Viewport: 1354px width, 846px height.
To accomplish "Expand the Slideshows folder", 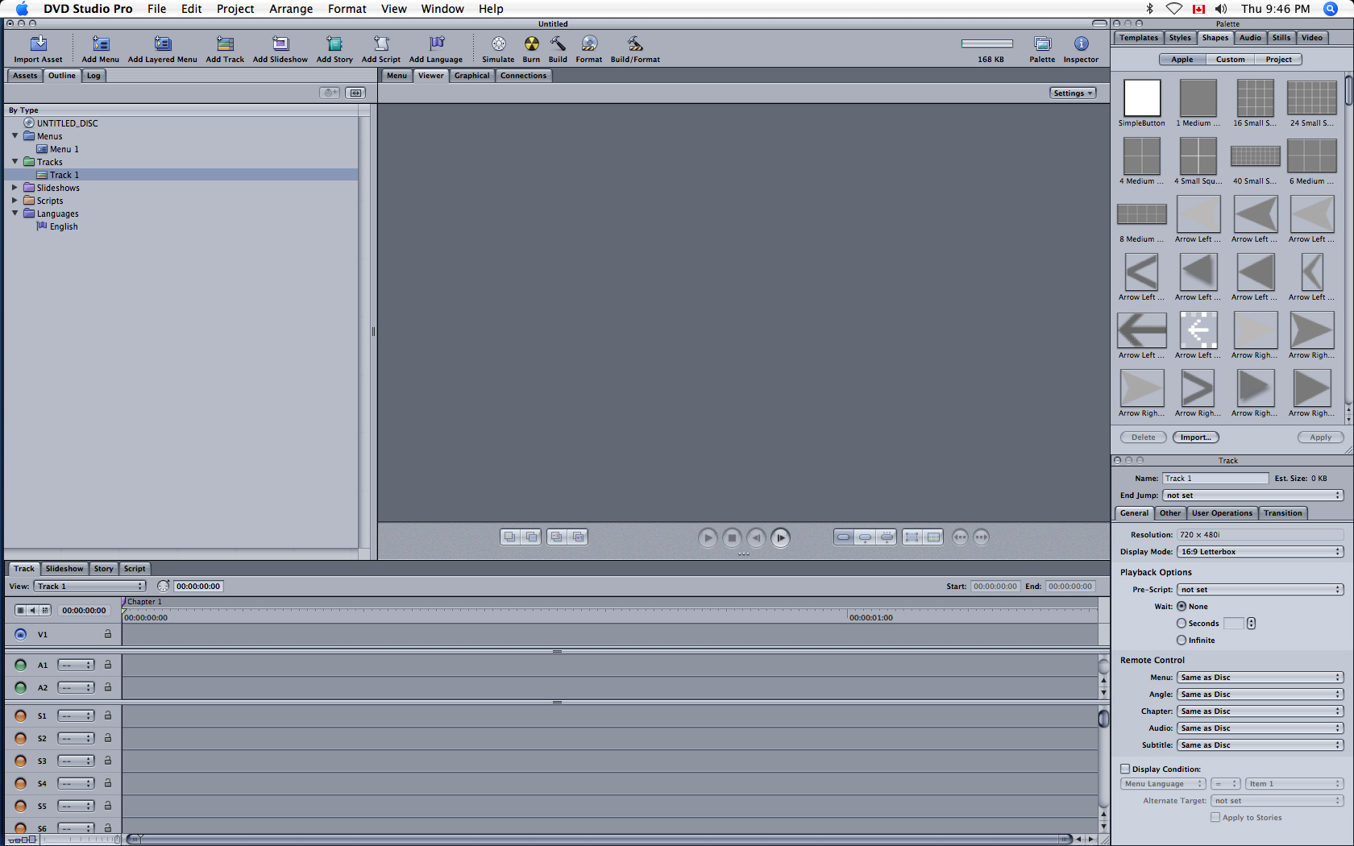I will tap(15, 188).
